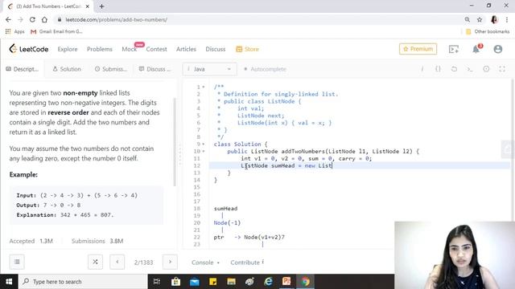Open the LeetCode profile avatar menu
The image size is (515, 289).
(498, 49)
